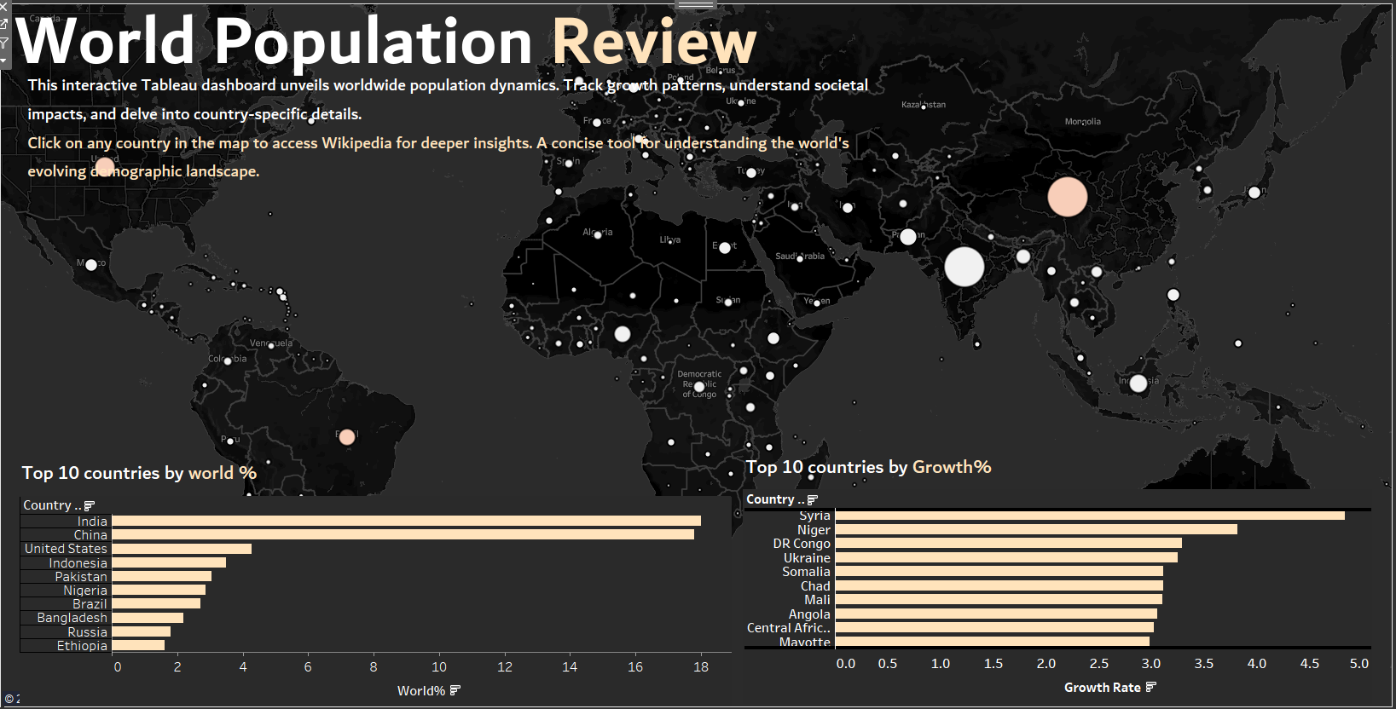Viewport: 1396px width, 709px height.
Task: Click the Ukraine label in growth chart
Action: tap(806, 557)
